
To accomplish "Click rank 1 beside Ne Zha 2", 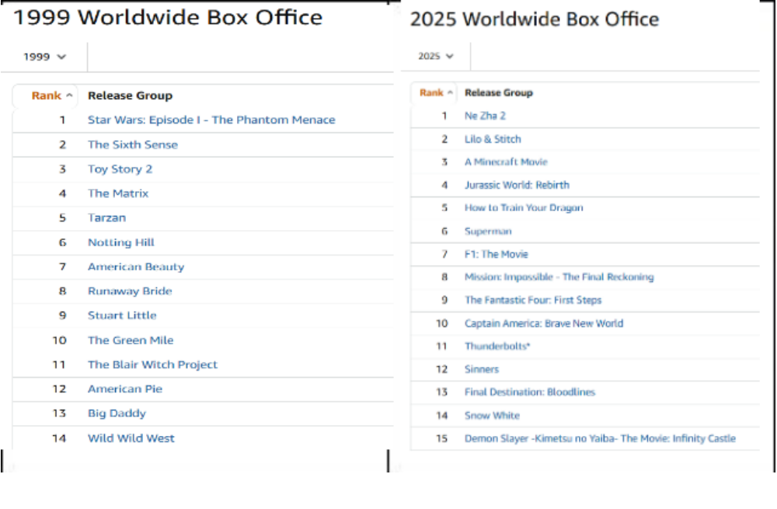I will [444, 116].
